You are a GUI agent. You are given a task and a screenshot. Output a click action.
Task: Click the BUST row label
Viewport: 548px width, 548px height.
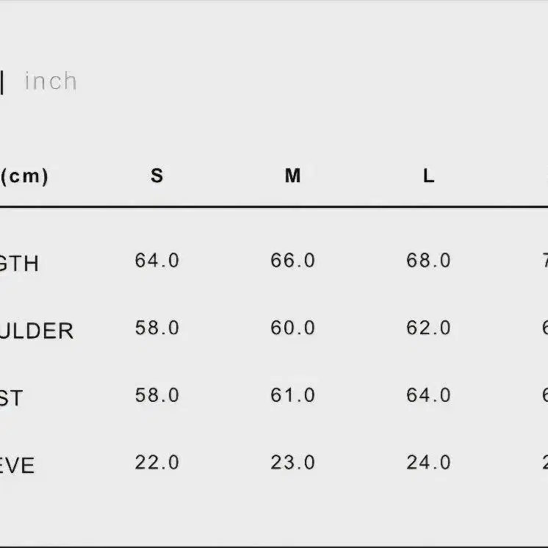tap(11, 398)
